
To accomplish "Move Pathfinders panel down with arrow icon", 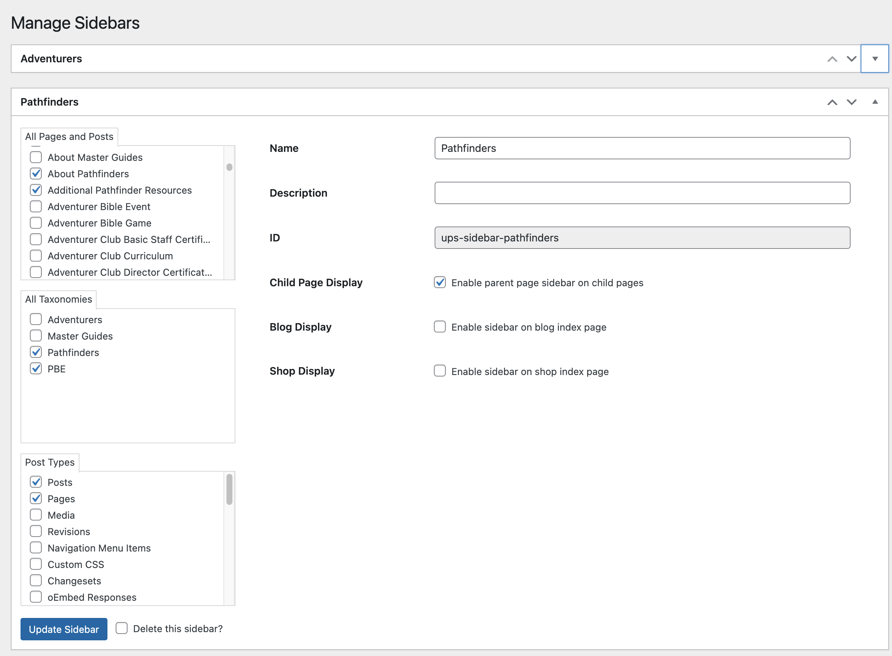I will pyautogui.click(x=851, y=102).
